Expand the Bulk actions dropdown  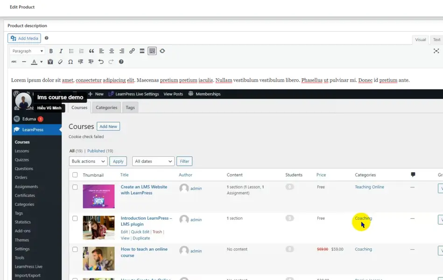point(88,161)
